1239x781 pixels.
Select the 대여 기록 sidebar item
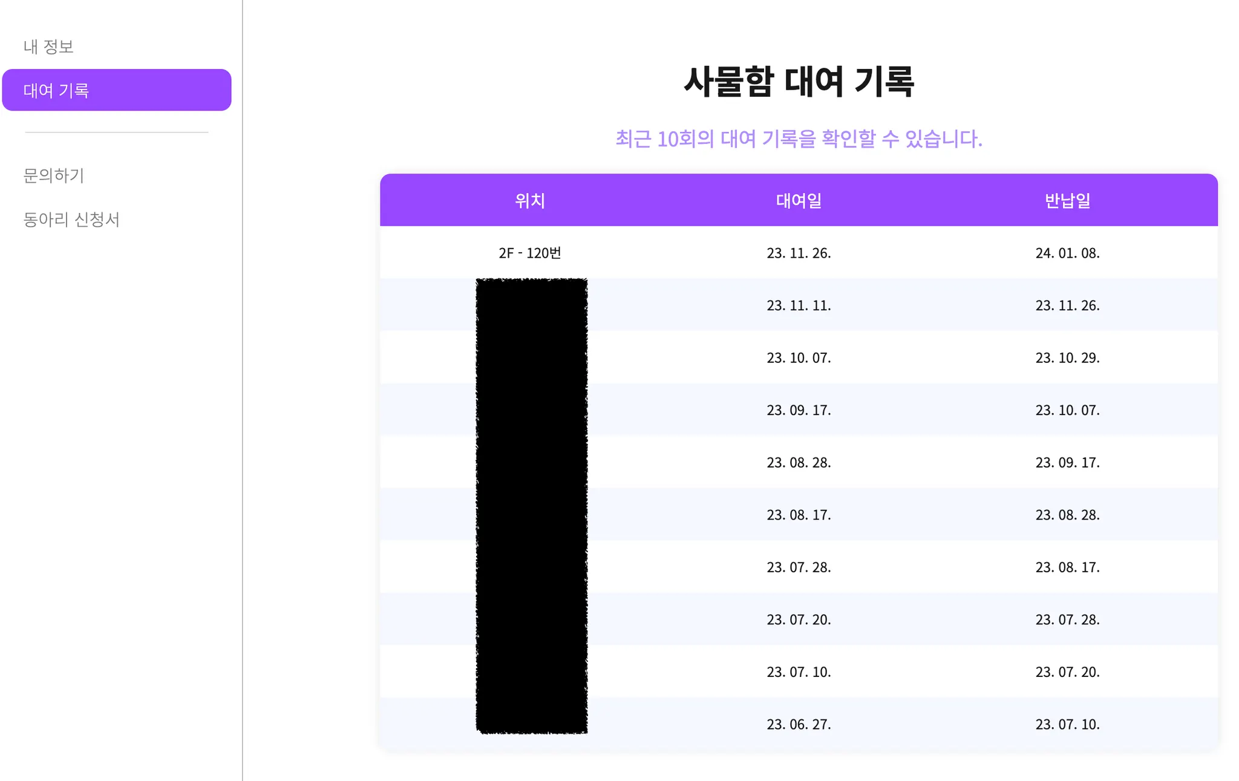point(117,90)
